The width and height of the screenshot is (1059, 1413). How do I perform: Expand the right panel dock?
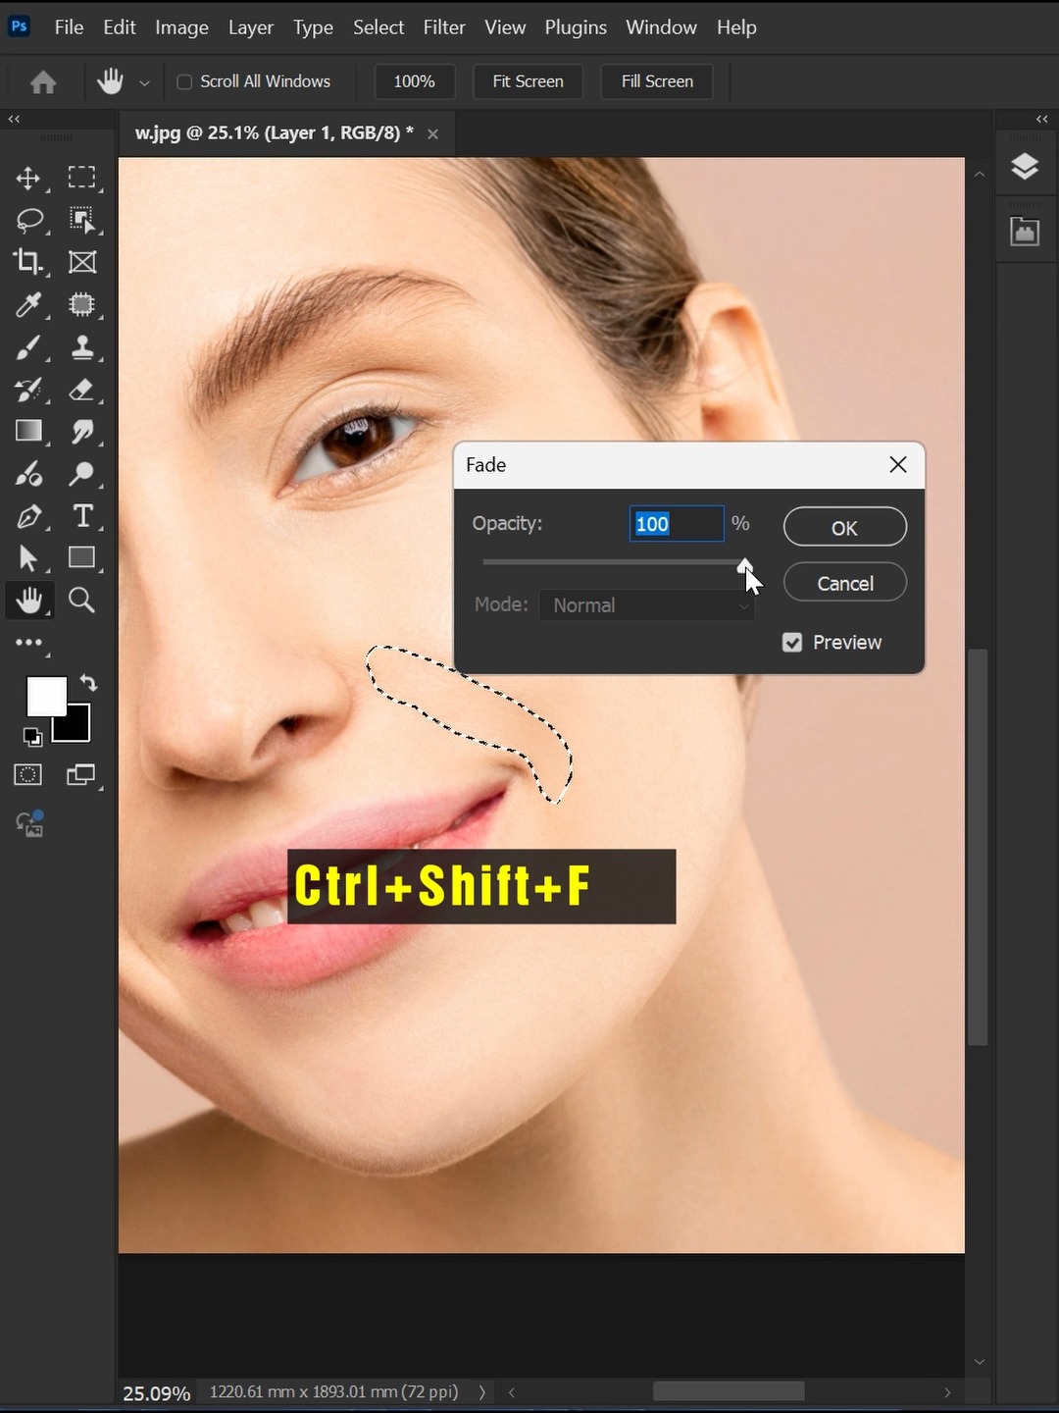click(x=1042, y=119)
